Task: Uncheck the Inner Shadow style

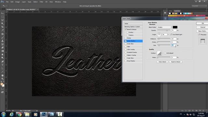Action: pyautogui.click(x=126, y=41)
